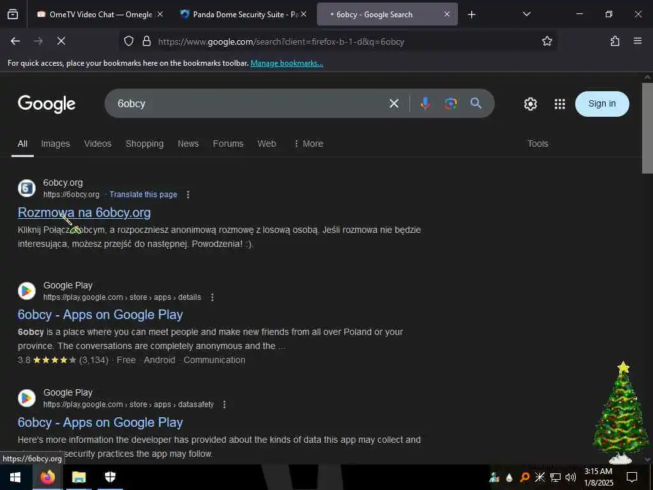Open the search Tools options
This screenshot has width=653, height=490.
(538, 144)
